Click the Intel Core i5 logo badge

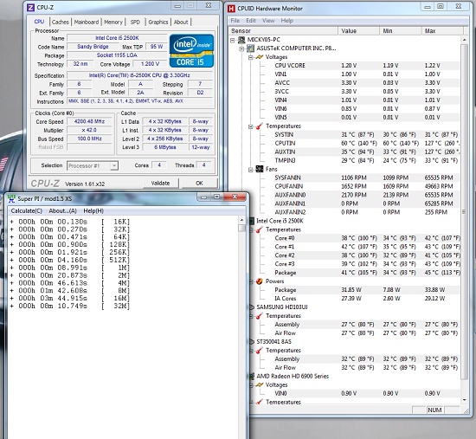191,51
